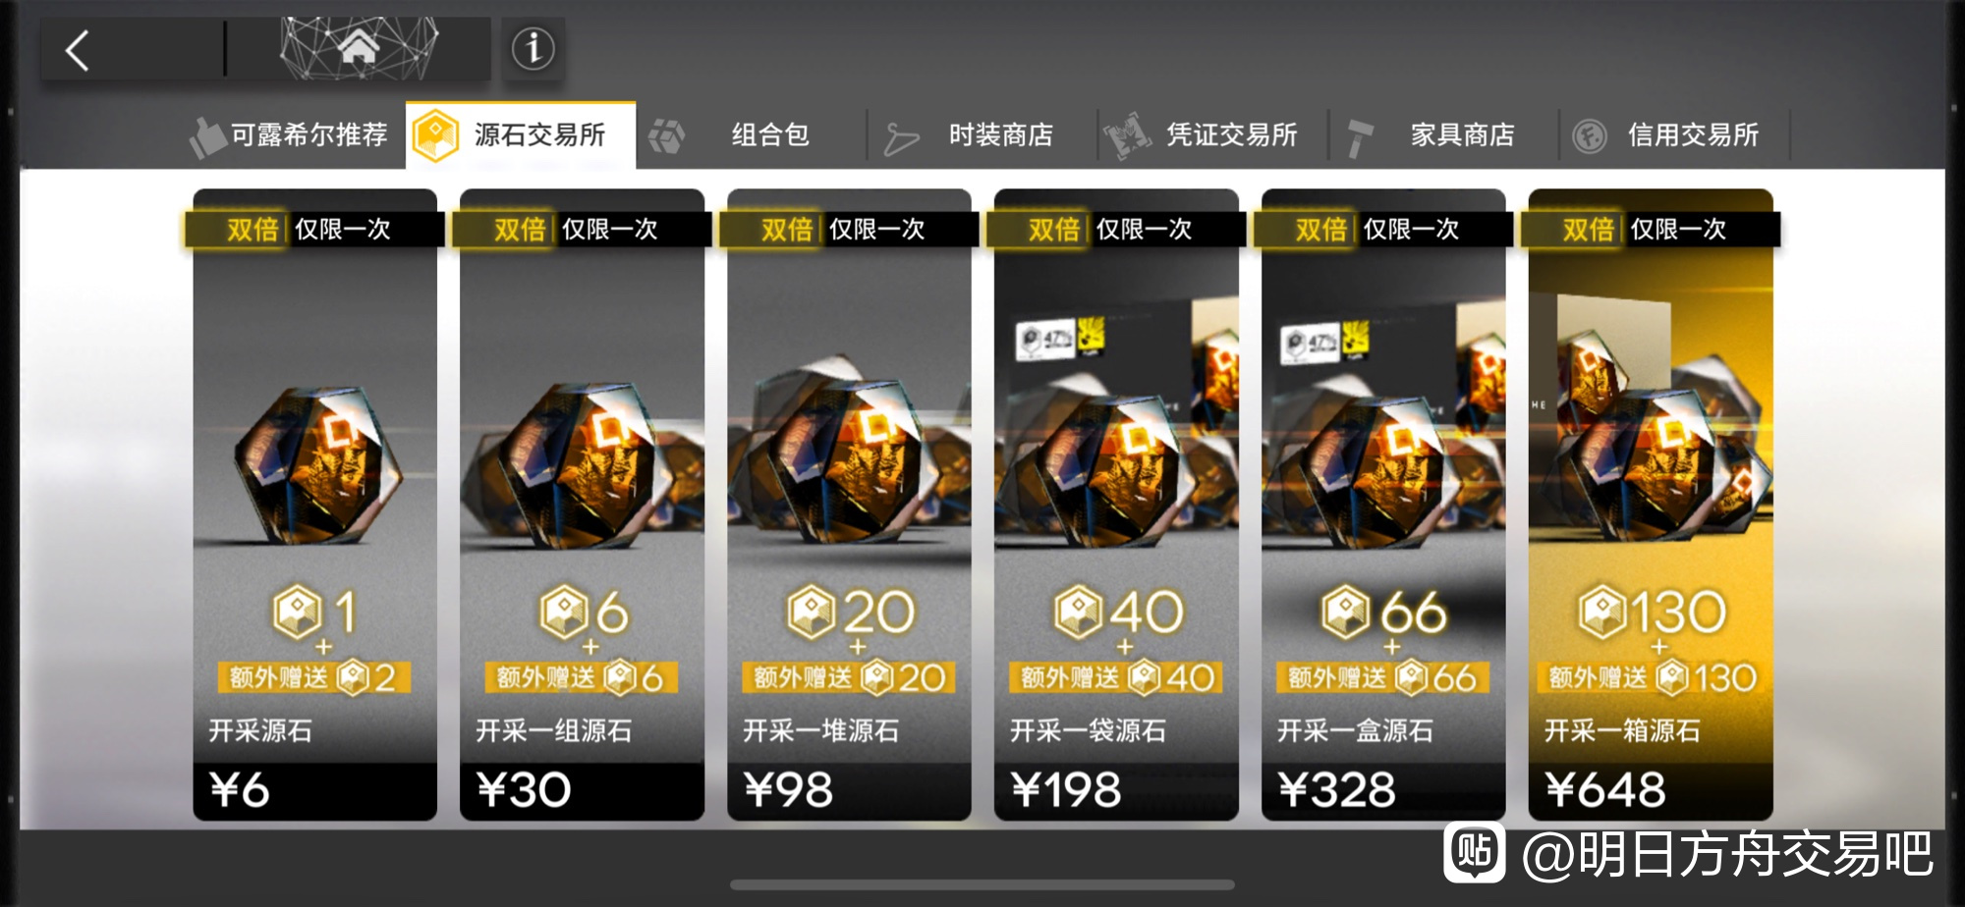Go to home via house icon
Screen dimensions: 1965x907
tap(359, 47)
